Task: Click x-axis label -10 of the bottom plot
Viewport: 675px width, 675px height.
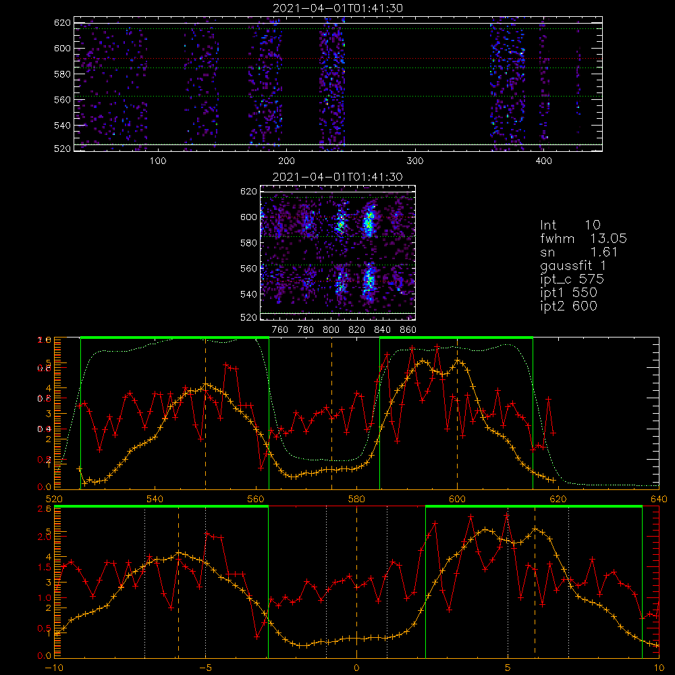Action: tap(54, 668)
